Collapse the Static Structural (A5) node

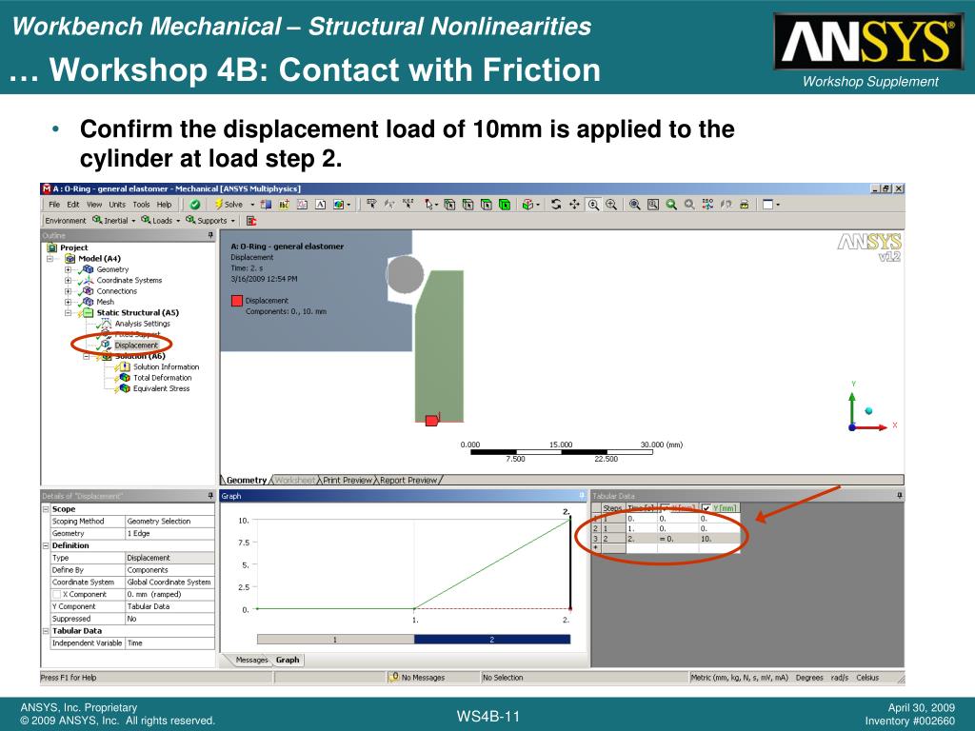coord(68,312)
